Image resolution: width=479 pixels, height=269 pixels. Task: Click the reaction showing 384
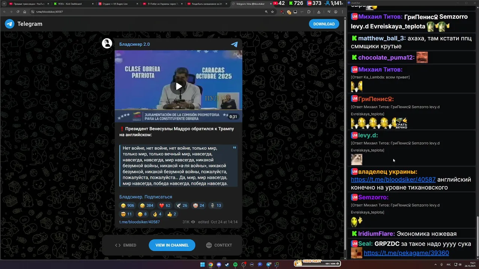coord(146,205)
